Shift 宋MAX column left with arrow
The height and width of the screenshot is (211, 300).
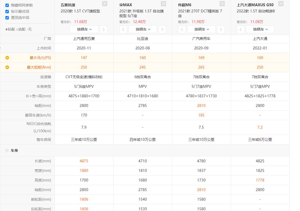point(123,30)
